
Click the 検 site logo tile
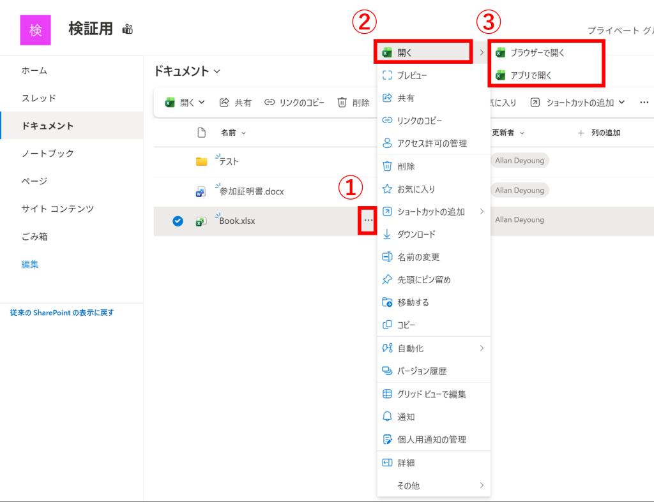coord(36,30)
